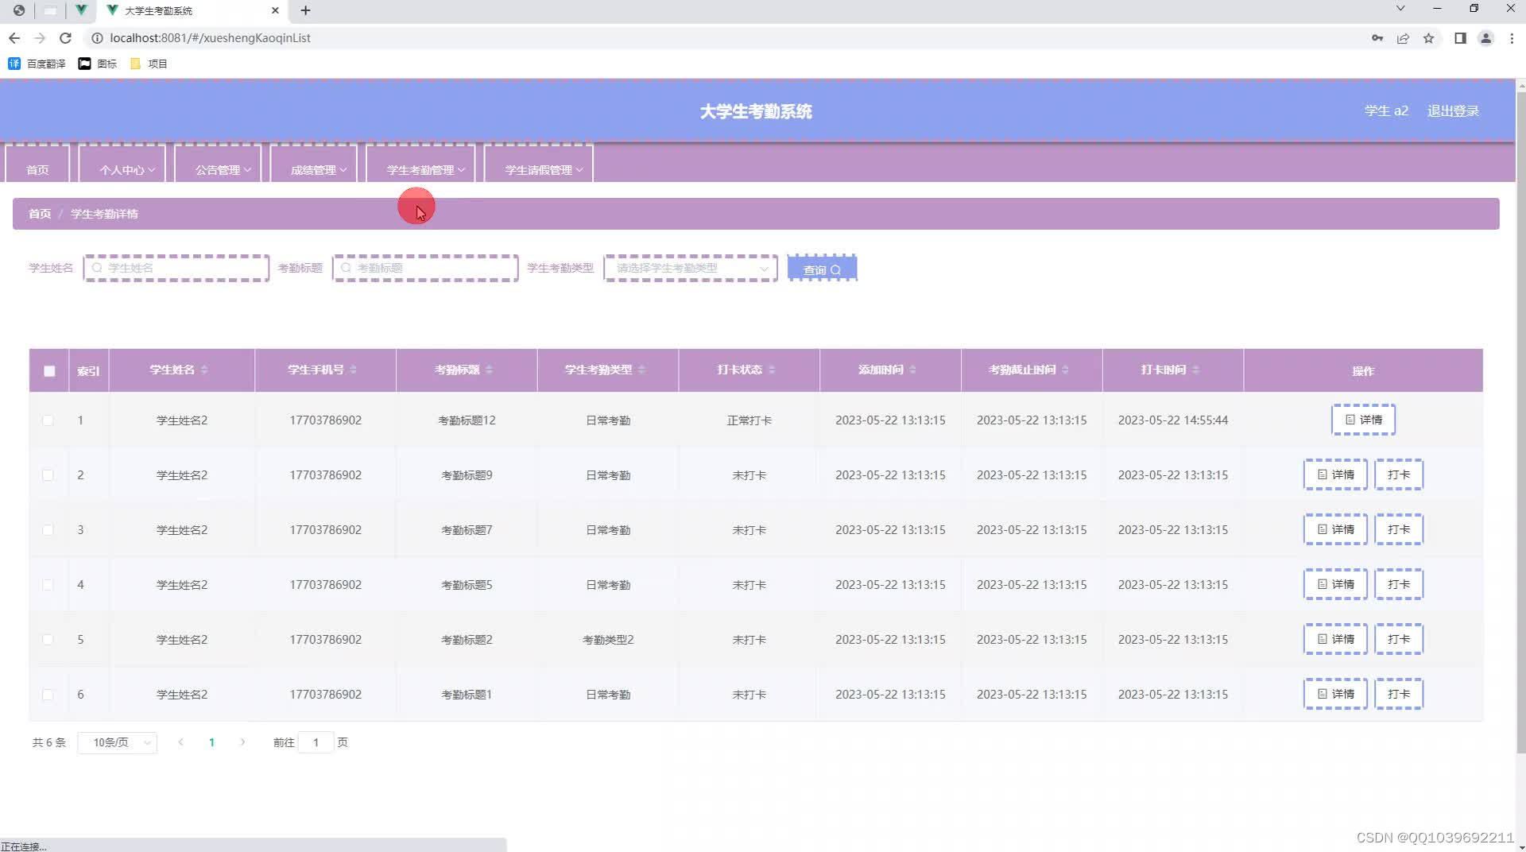The width and height of the screenshot is (1526, 852).
Task: Open a new browser tab
Action: tap(305, 10)
